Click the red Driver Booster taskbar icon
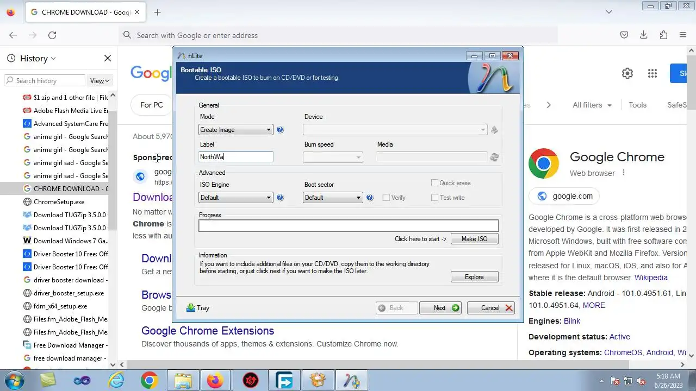 [250, 380]
